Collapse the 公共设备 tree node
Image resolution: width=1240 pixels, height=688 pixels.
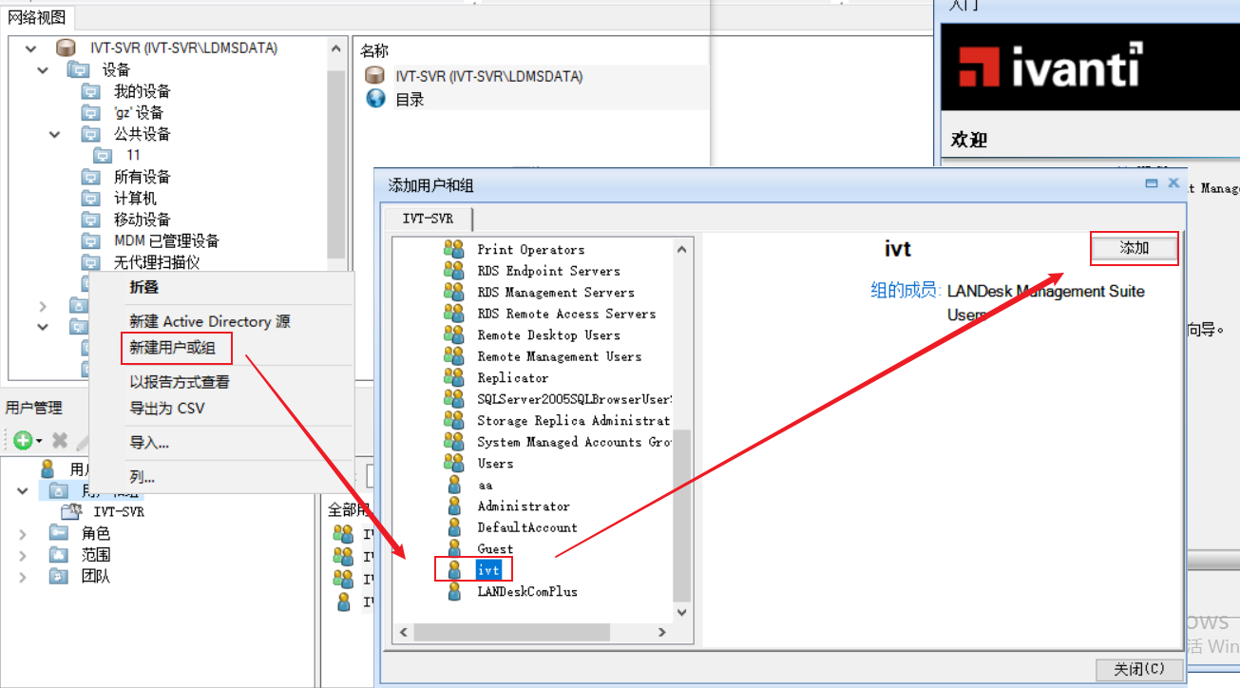[x=55, y=134]
